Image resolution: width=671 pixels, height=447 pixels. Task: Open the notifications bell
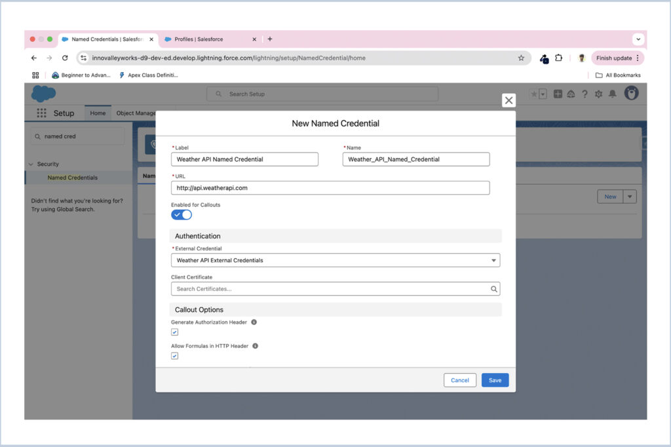pyautogui.click(x=613, y=94)
